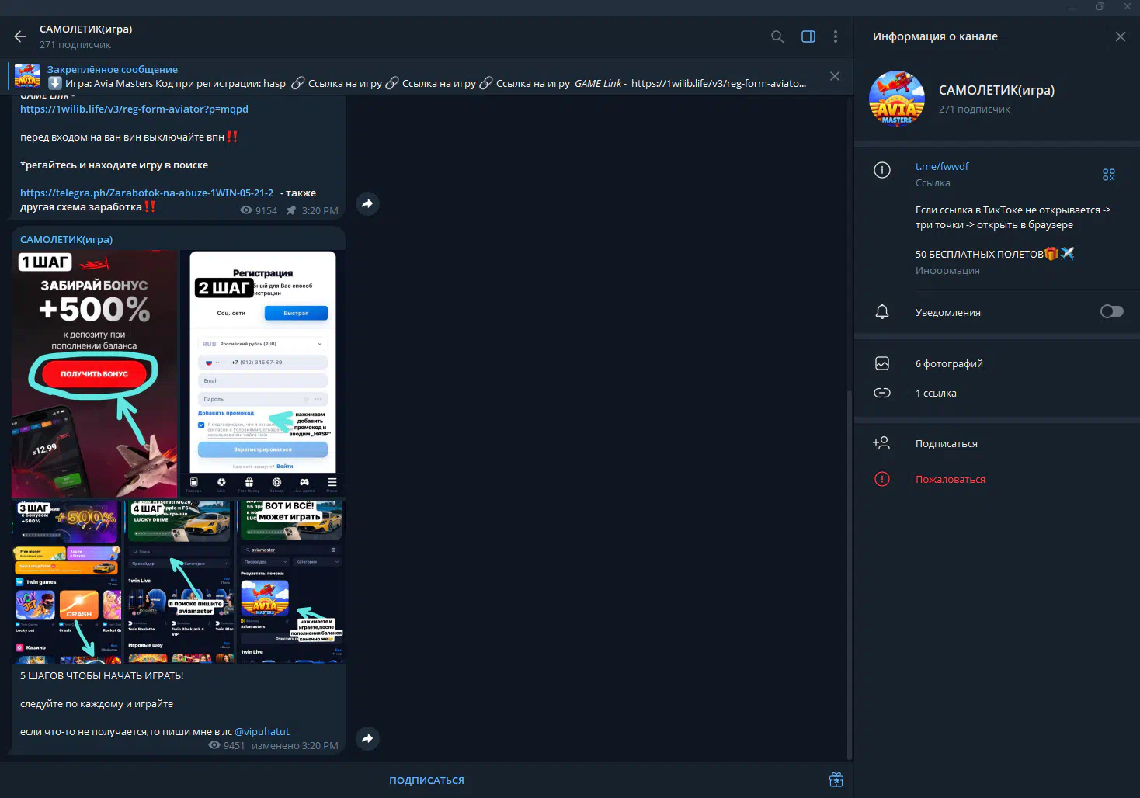Dismiss the pinned message bar
The image size is (1140, 798).
click(x=835, y=76)
